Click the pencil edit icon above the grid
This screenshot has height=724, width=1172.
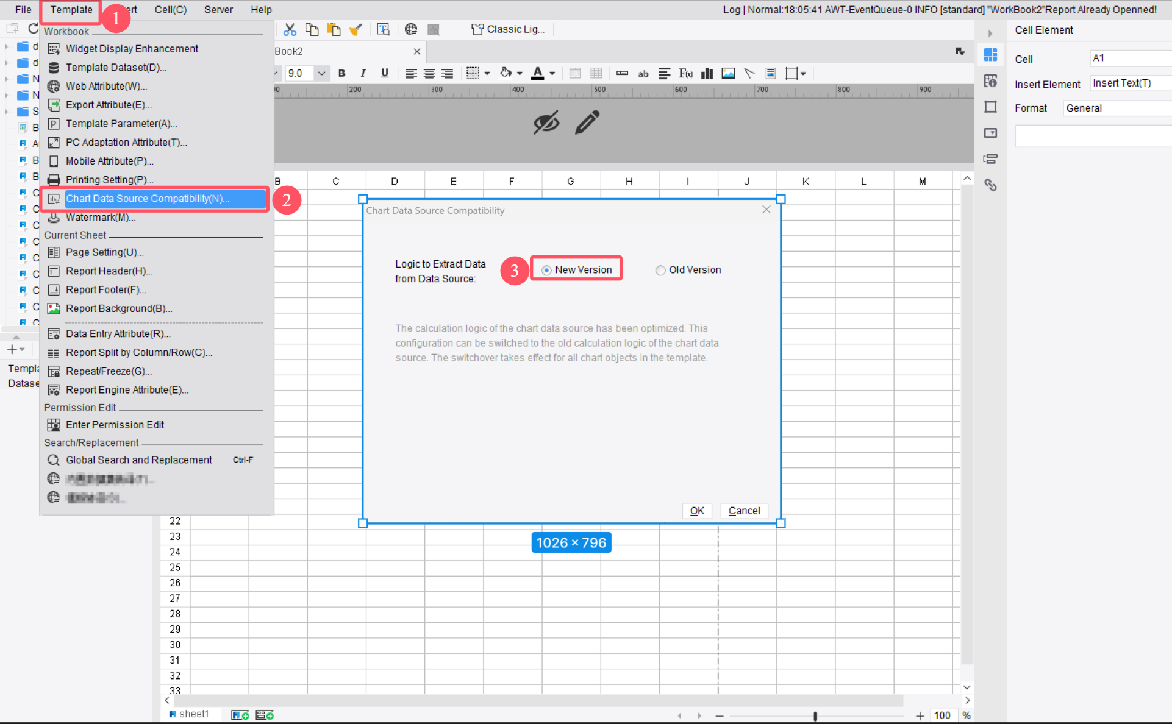[x=587, y=122]
